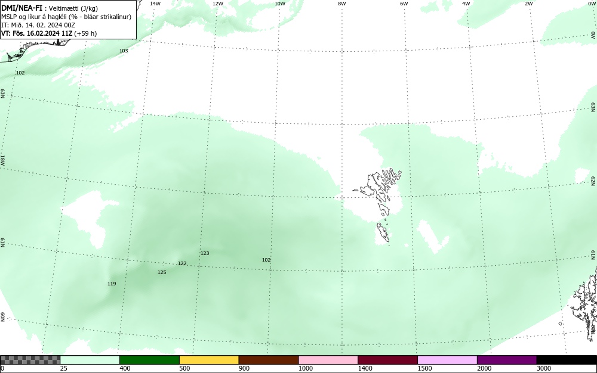Select the "4W" longitude label
Viewport: 597px width, 373px height.
click(466, 4)
